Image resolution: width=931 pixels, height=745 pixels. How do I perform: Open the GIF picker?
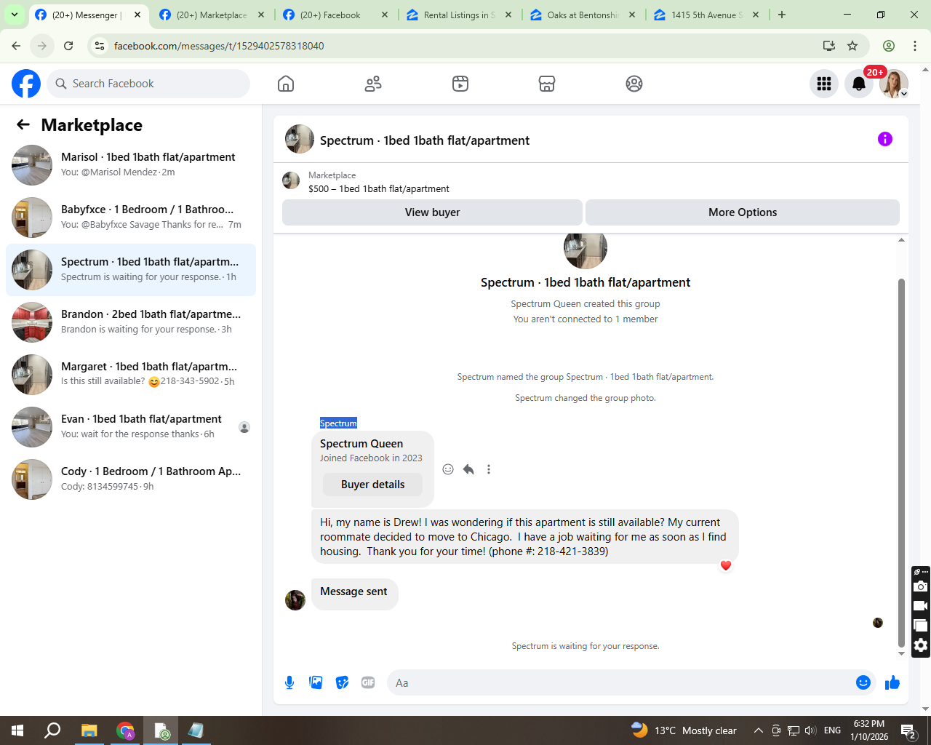(x=368, y=682)
